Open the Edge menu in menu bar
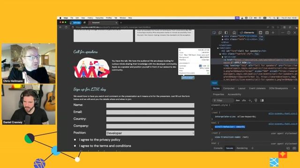300x168 pixels. [66, 18]
